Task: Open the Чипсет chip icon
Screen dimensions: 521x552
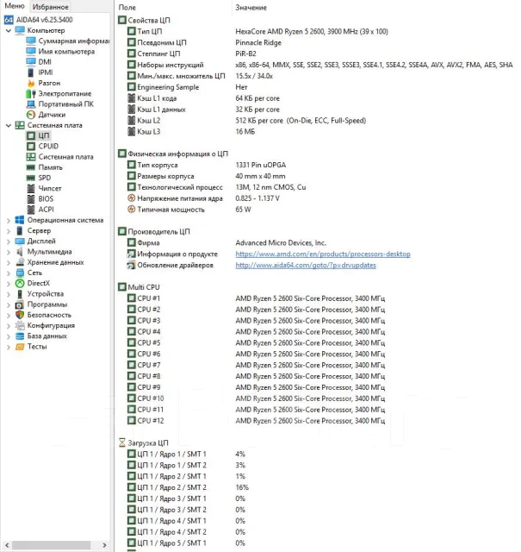Action: (31, 188)
